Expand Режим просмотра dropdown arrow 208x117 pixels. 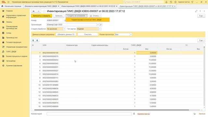point(131,34)
